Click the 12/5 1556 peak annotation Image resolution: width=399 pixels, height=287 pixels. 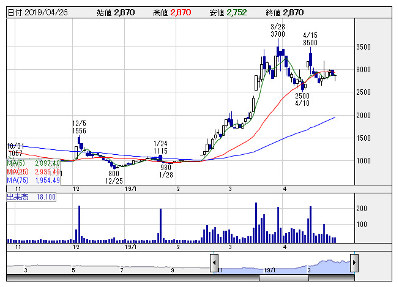[x=79, y=127]
